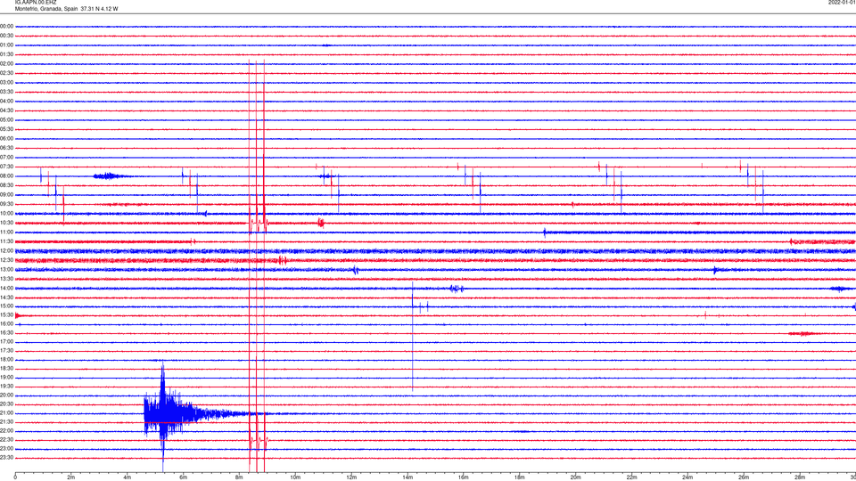Click the 22m tick label on time axis

(x=631, y=477)
